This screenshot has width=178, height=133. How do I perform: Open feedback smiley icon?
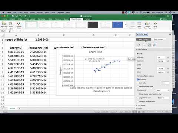(x=168, y=16)
